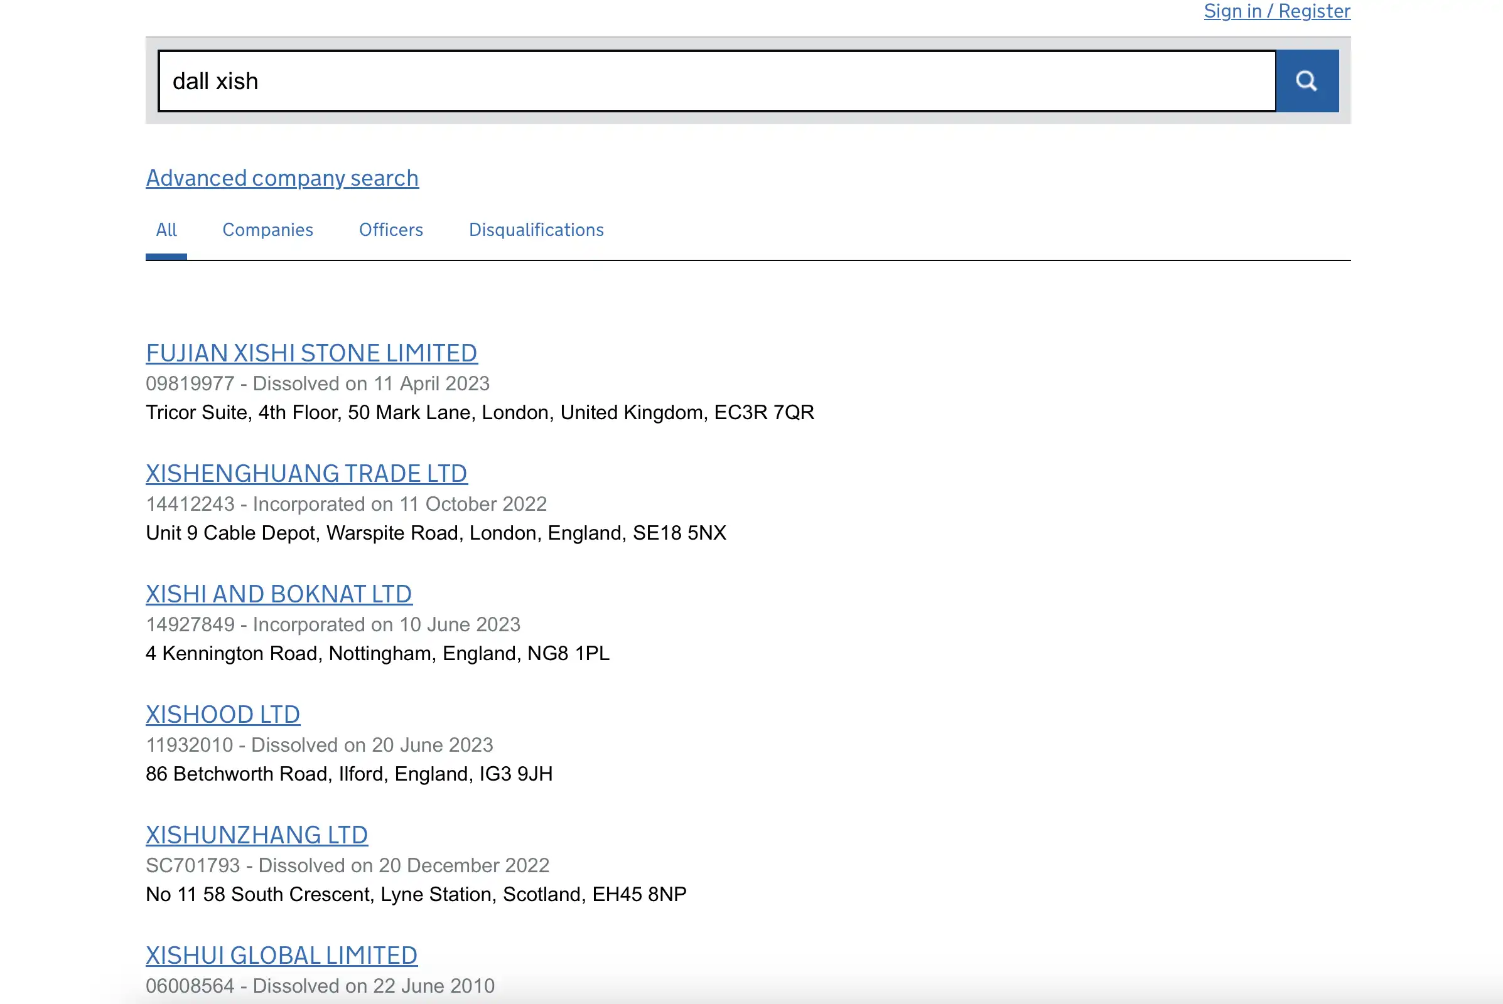Click text 'SC701793 - Dissolved on 20 December 2022'
Image resolution: width=1503 pixels, height=1004 pixels.
348,865
